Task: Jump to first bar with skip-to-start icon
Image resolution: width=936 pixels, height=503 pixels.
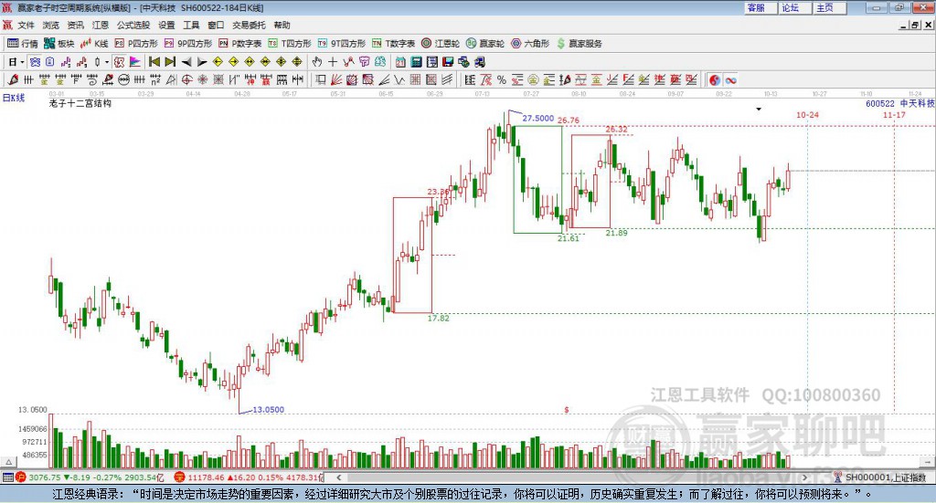Action: tap(154, 62)
